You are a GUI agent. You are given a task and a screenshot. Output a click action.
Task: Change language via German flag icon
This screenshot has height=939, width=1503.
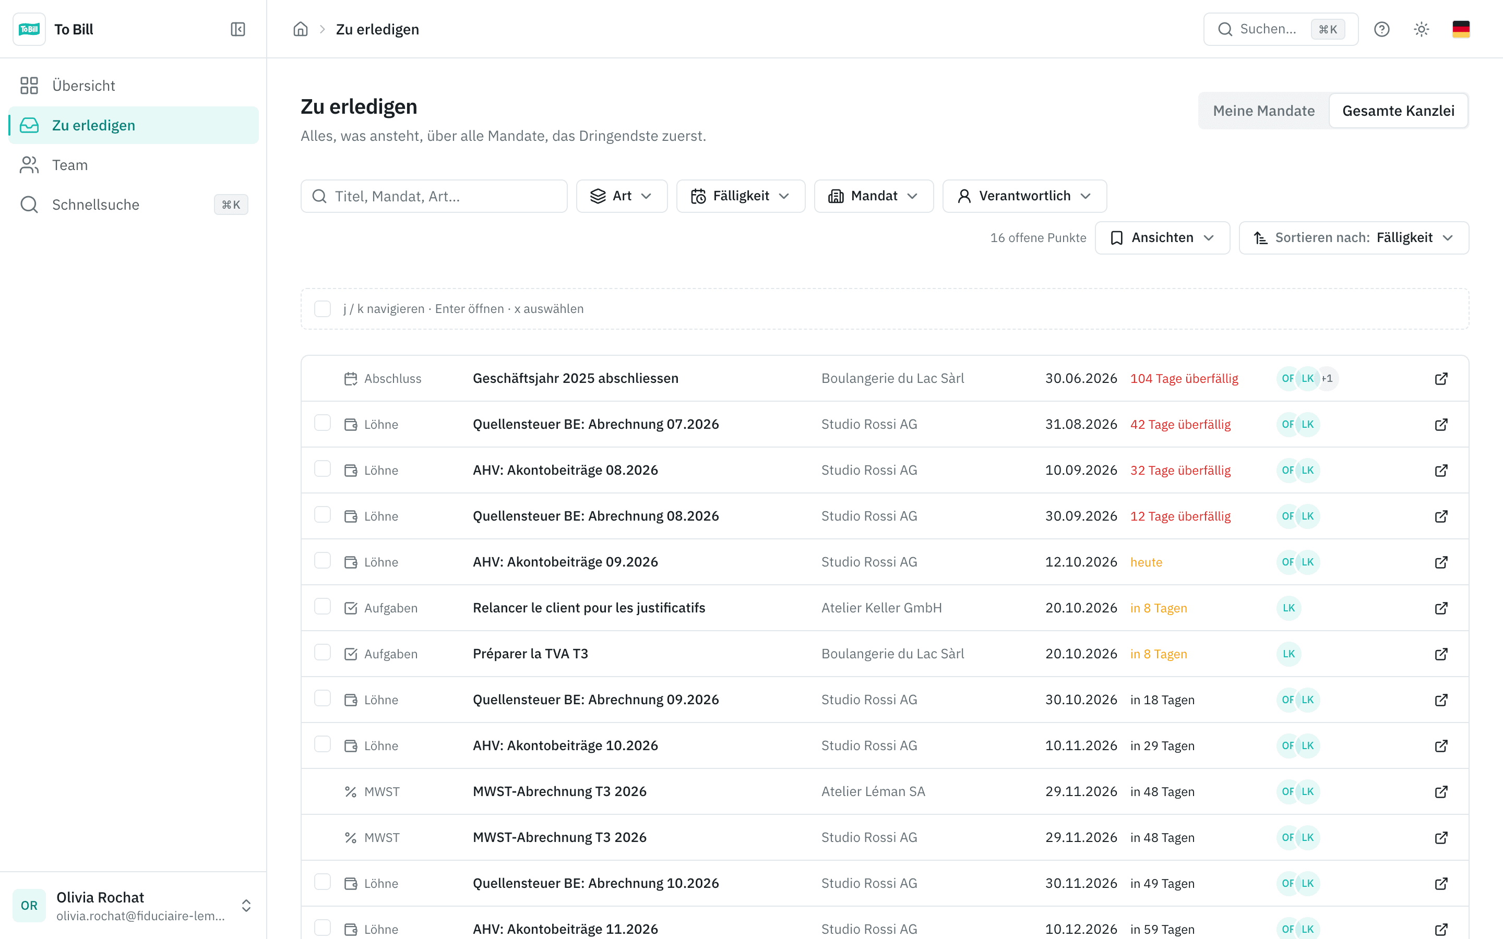click(1461, 29)
